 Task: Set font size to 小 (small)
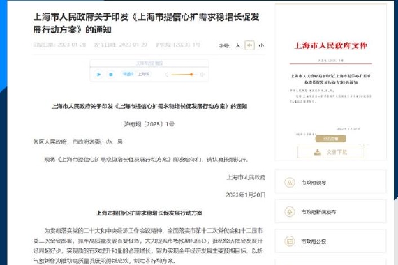point(261,45)
